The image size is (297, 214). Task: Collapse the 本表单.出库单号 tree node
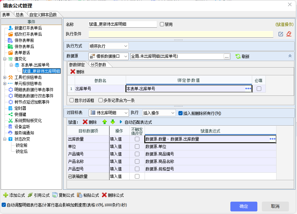pyautogui.click(x=11, y=65)
